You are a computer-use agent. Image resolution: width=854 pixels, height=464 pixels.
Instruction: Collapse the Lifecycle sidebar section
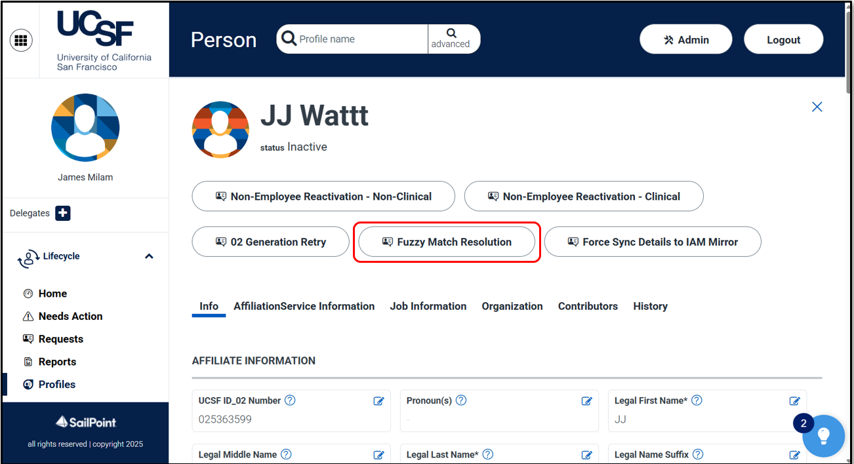(x=149, y=256)
